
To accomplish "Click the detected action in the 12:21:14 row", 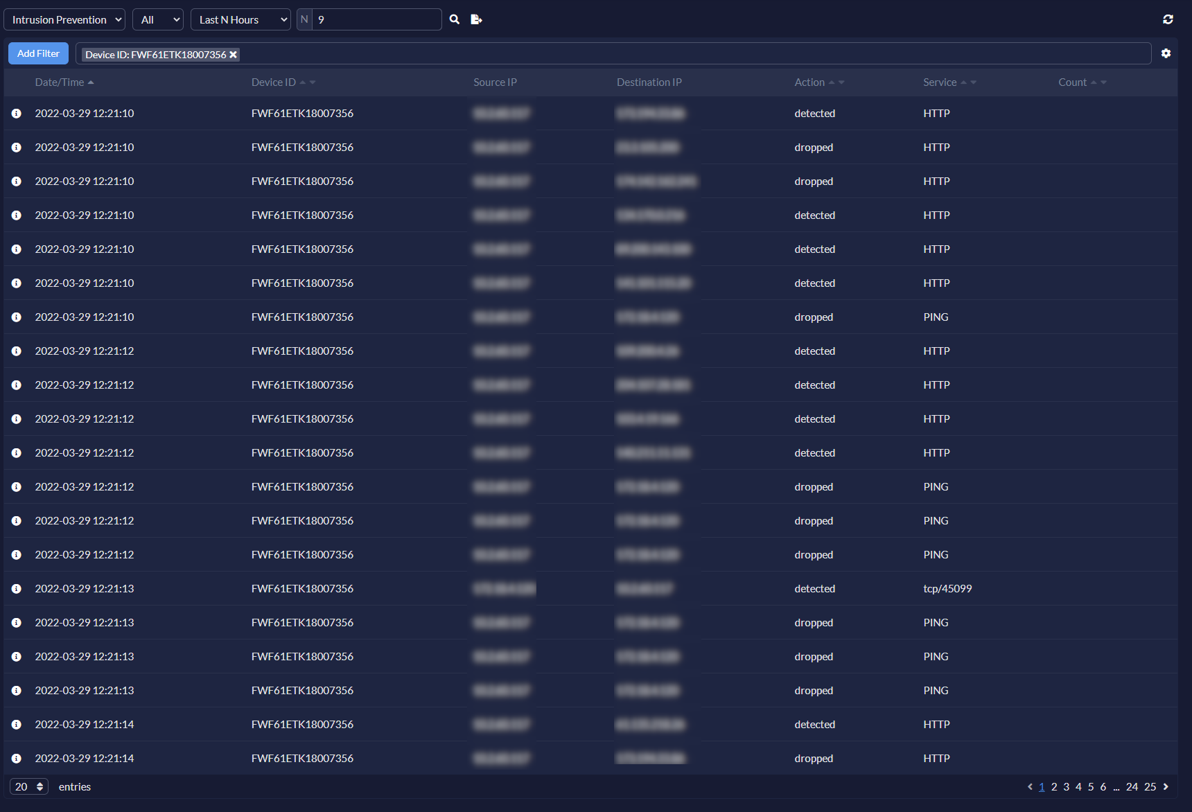I will point(815,725).
